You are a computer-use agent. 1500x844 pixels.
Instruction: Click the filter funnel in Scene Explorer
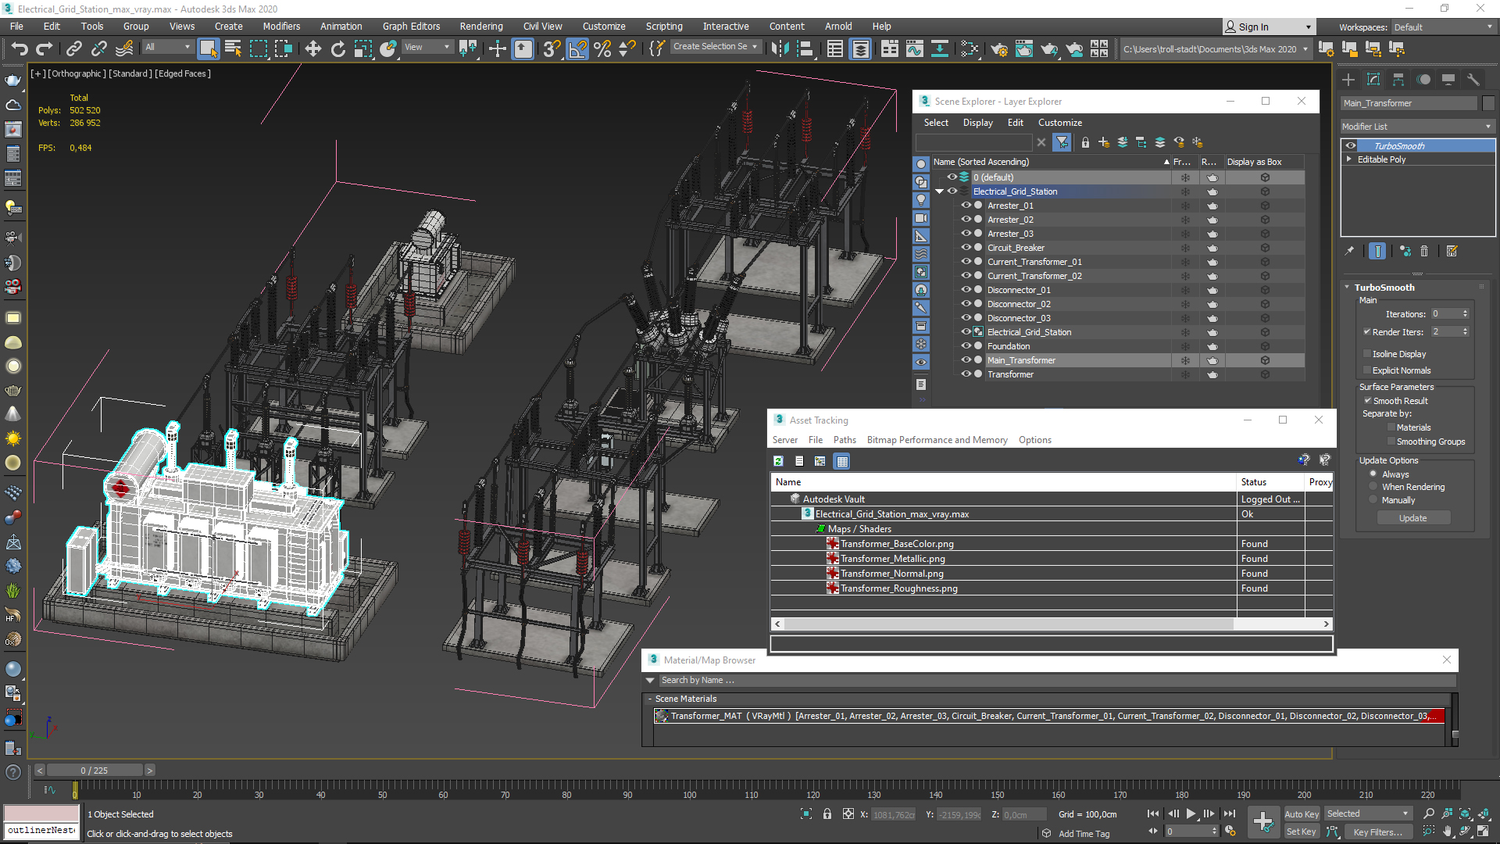coord(1062,142)
